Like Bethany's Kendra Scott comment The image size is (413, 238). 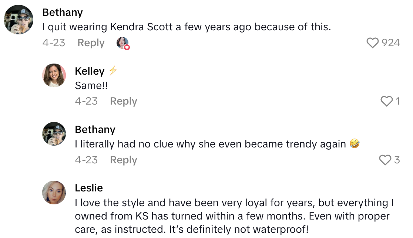click(x=373, y=43)
